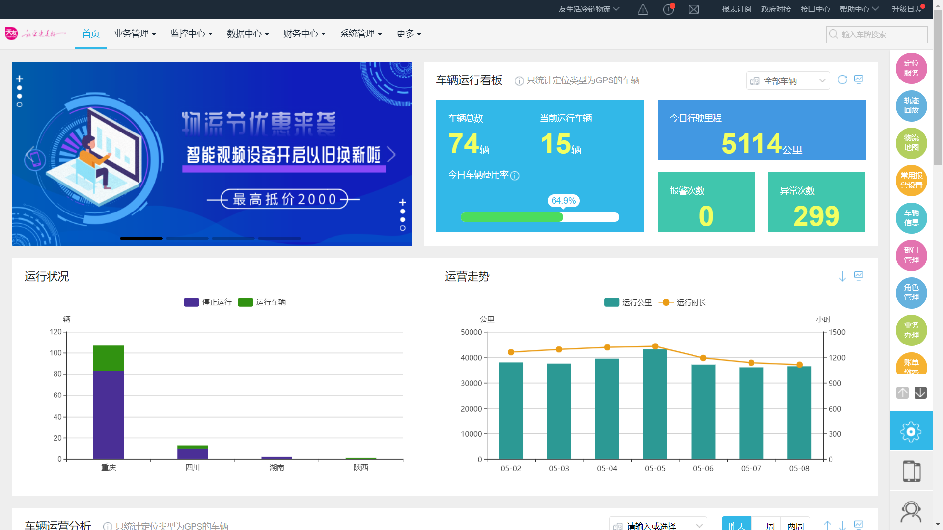Open the mobile phone icon in sidebar
The width and height of the screenshot is (943, 530).
[x=911, y=471]
